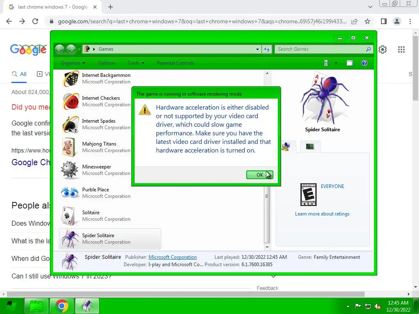Toggle Chrome side panel icon

384,21
